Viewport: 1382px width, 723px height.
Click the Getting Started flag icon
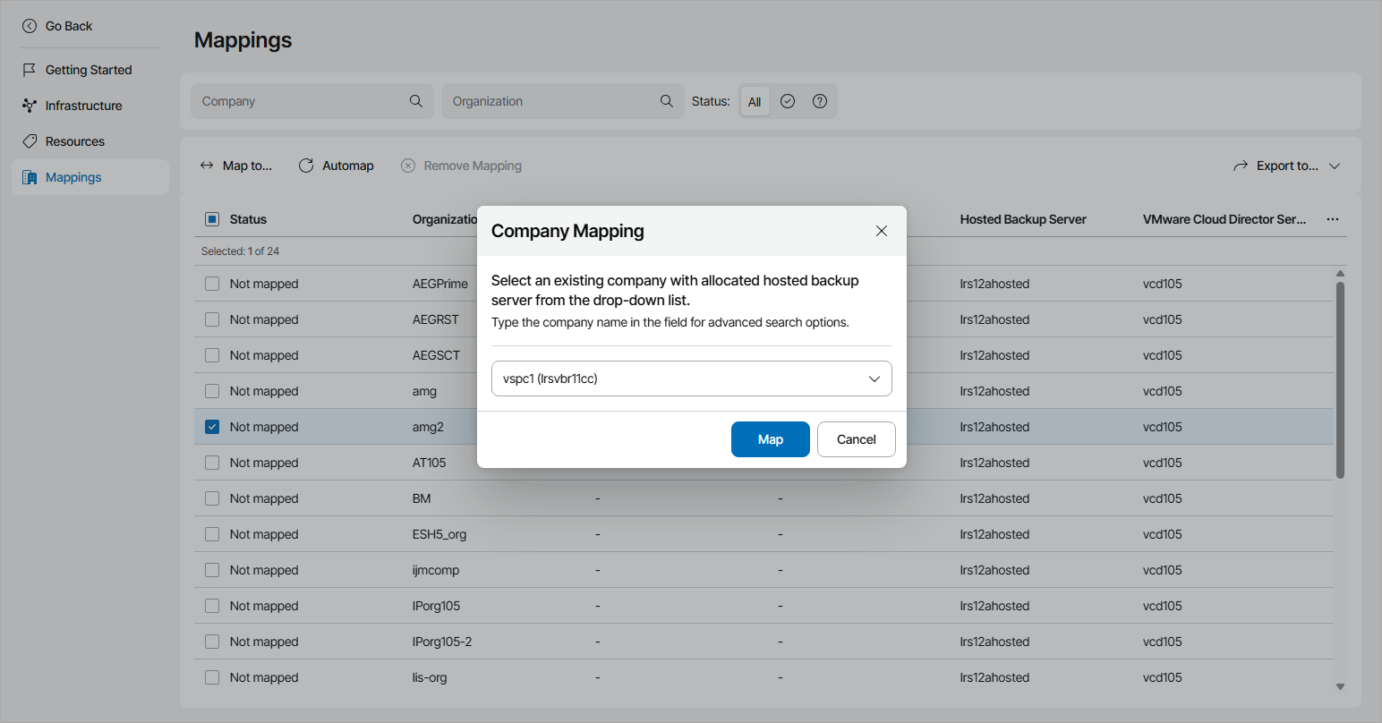pyautogui.click(x=30, y=70)
